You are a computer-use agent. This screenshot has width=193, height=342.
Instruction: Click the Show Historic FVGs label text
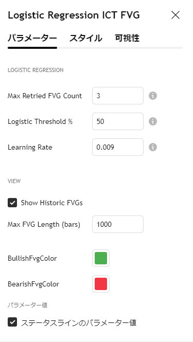pos(52,203)
